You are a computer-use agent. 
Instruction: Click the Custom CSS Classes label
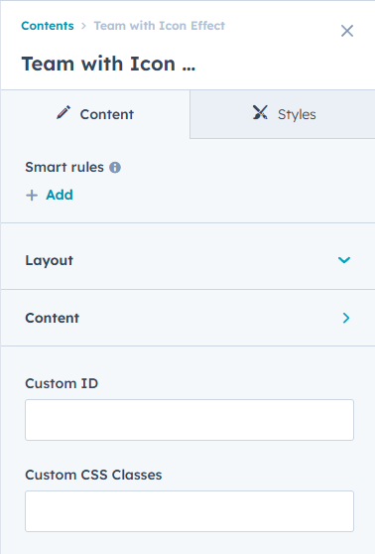point(93,475)
